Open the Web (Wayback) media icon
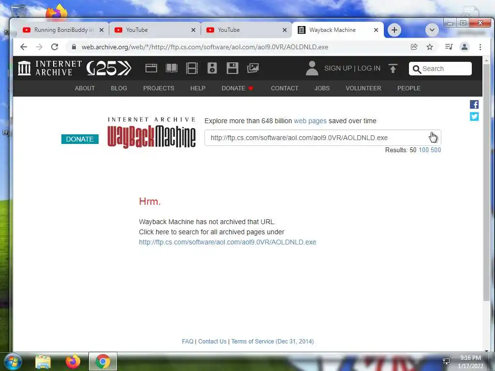 (151, 68)
